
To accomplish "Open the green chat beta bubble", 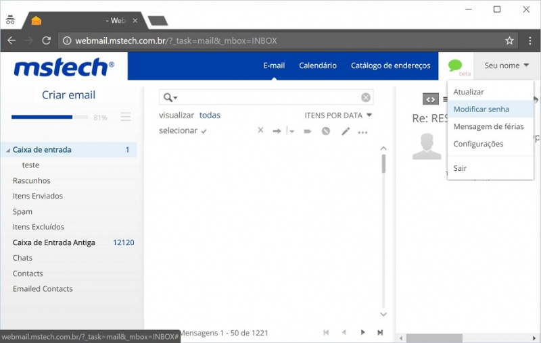I will (455, 65).
